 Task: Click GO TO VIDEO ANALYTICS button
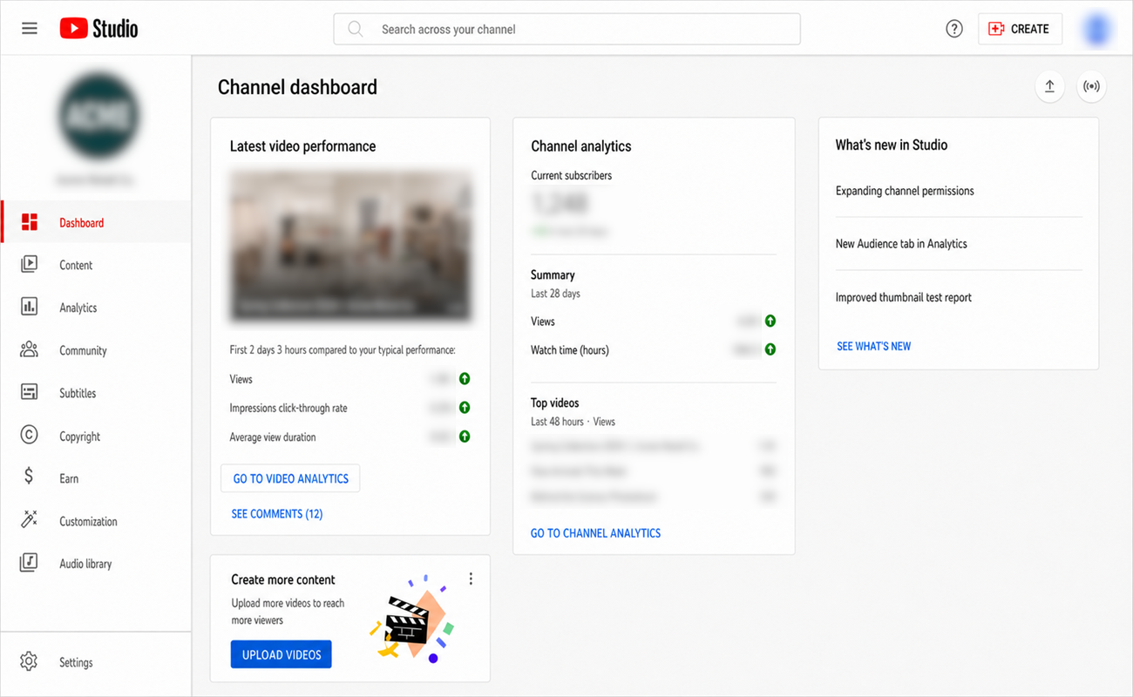point(290,478)
